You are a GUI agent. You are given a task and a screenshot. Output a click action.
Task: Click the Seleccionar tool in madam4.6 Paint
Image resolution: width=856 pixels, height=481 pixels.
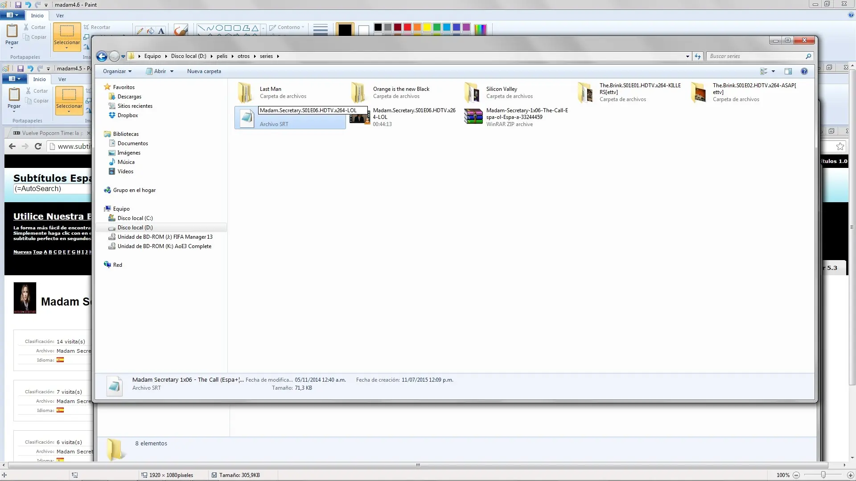(x=67, y=37)
